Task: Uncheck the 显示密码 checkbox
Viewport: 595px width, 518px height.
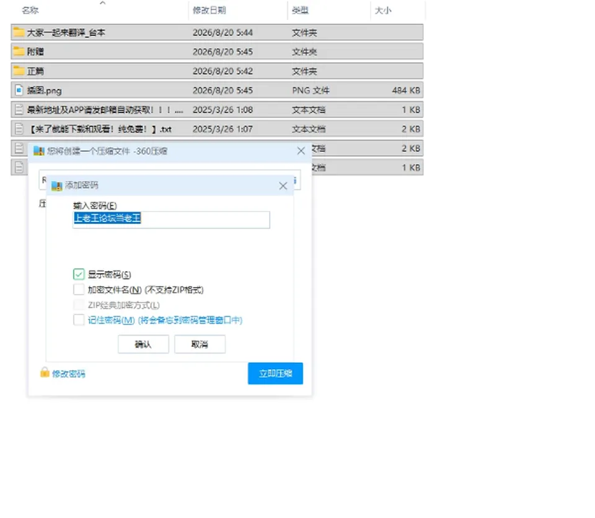Action: pos(79,274)
